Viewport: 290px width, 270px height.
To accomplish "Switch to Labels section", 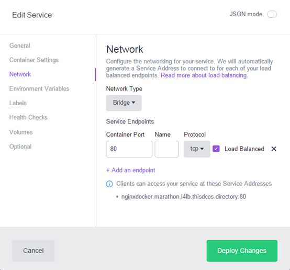I will (18, 103).
